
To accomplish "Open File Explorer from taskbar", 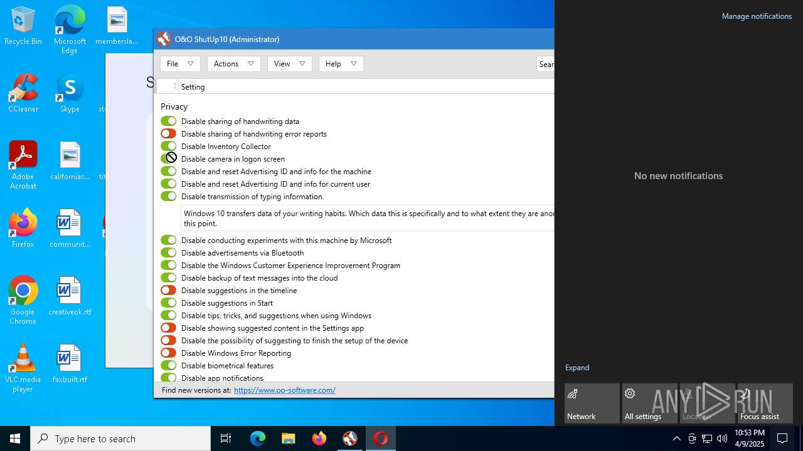I will pyautogui.click(x=288, y=438).
